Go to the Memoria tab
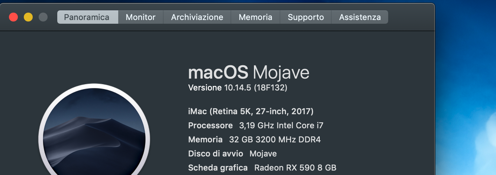Screen dimensions: 496x175 [x=255, y=17]
